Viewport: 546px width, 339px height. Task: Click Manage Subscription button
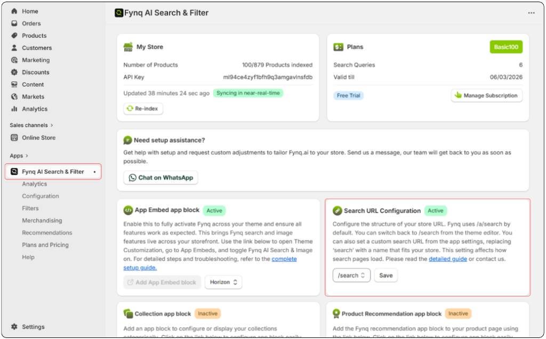486,95
